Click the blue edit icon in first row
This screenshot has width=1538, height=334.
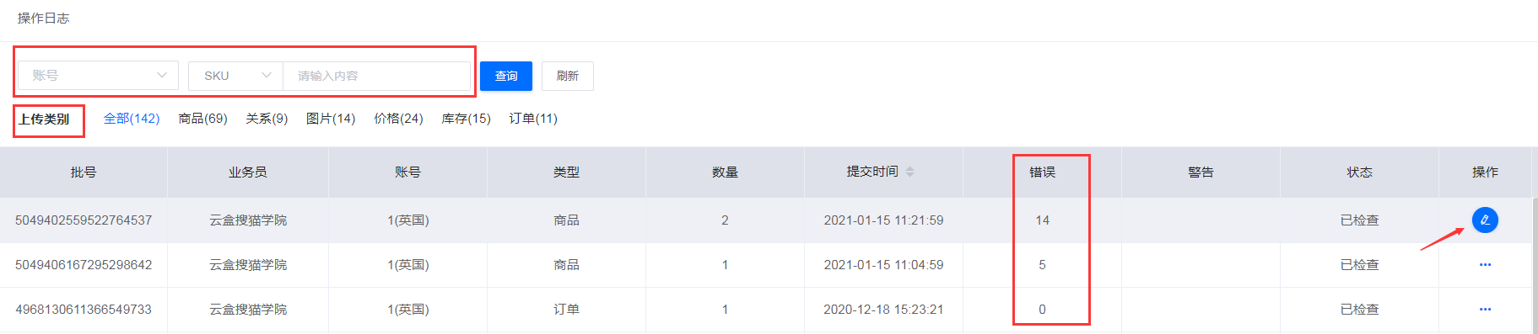pyautogui.click(x=1485, y=220)
